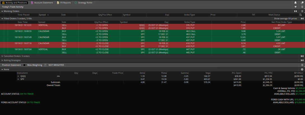Open the Strategy Roller tab
Screen dimensions: 305x115
83,3
